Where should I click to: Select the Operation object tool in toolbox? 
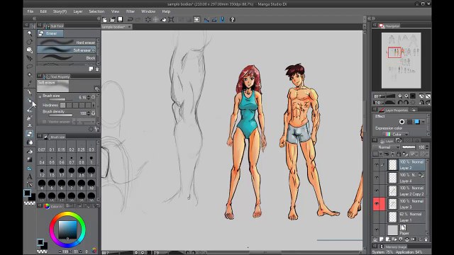[x=30, y=50]
